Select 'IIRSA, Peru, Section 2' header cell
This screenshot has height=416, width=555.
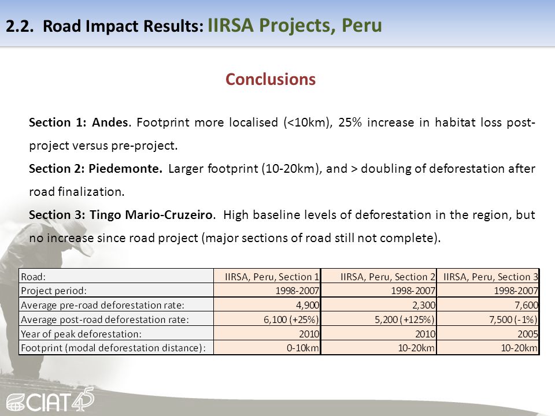pos(379,276)
